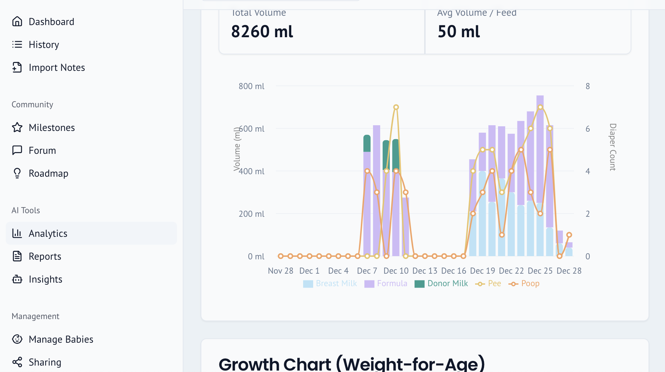Click the Growth Chart (Weight-for-Age) heading

point(352,364)
